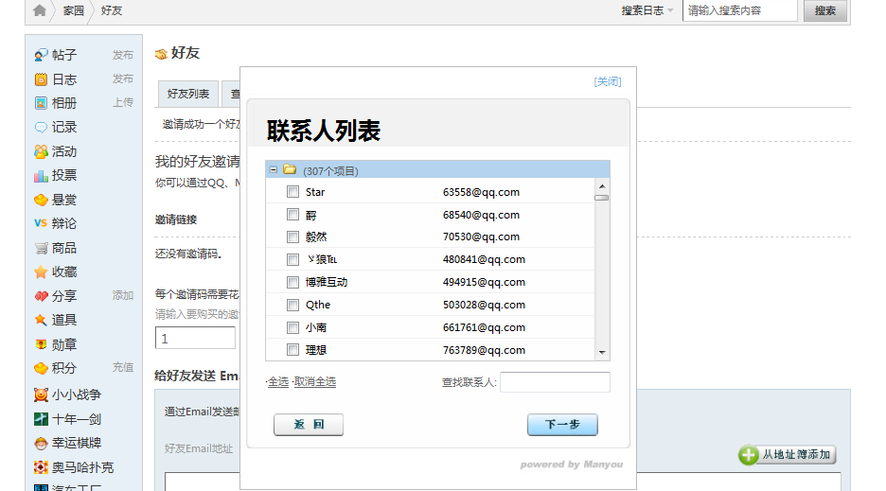The image size is (886, 491).
Task: Click the 从地址簿添加 button
Action: point(788,455)
